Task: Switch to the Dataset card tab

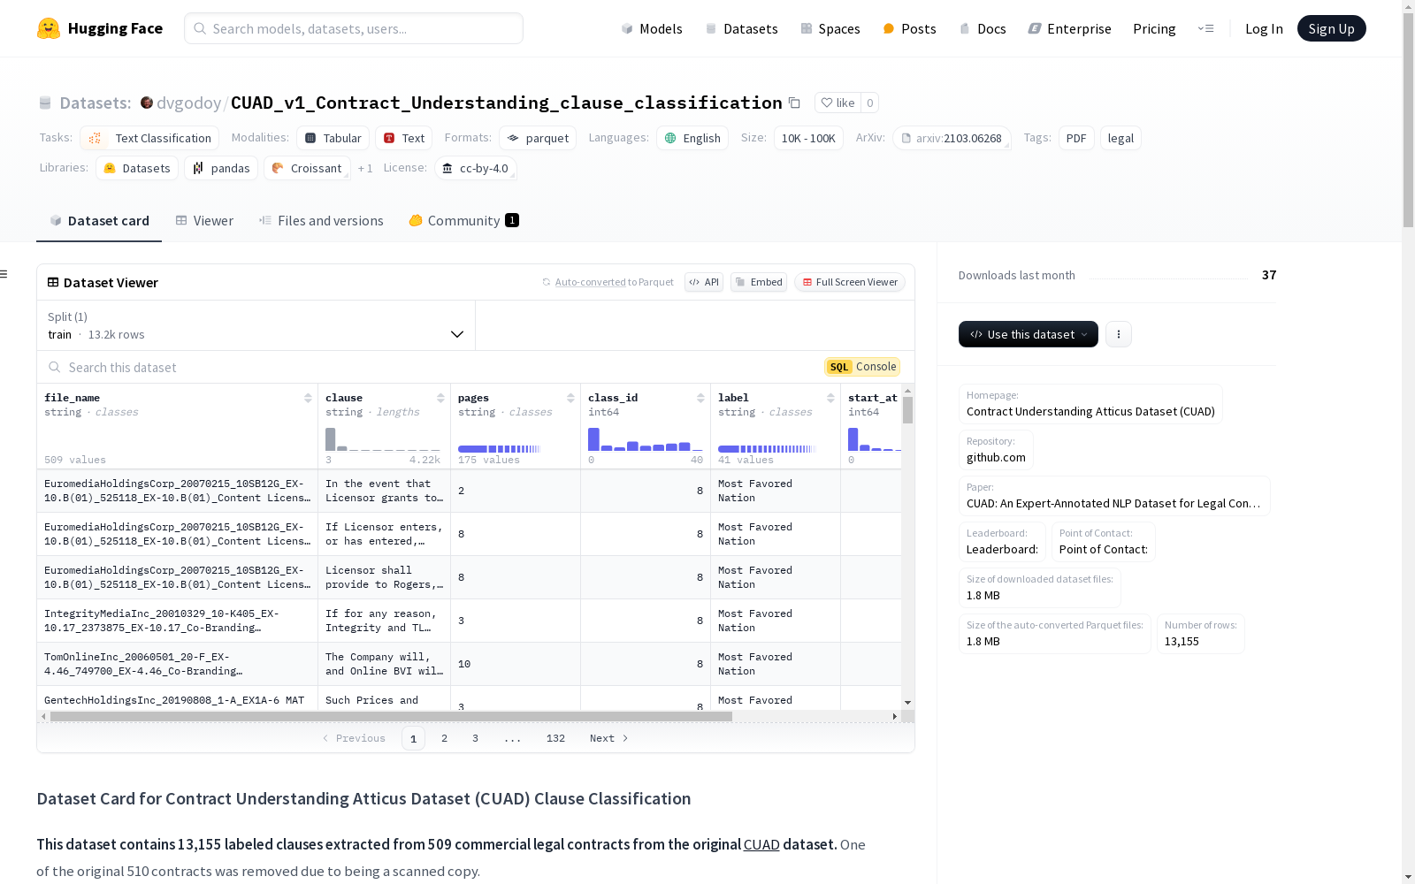Action: pyautogui.click(x=99, y=221)
